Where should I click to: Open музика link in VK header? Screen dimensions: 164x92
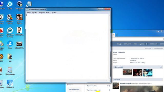tap(141, 44)
